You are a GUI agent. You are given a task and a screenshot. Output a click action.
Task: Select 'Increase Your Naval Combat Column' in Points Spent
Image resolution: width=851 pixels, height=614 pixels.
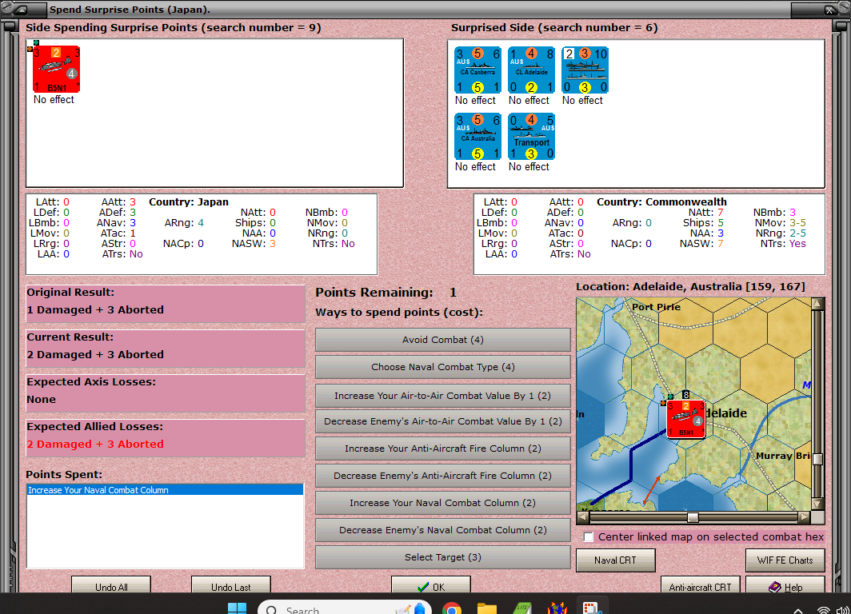(x=165, y=490)
